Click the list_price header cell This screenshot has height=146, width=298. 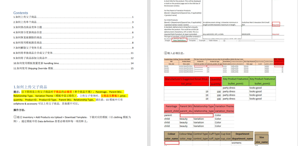coord(187,84)
